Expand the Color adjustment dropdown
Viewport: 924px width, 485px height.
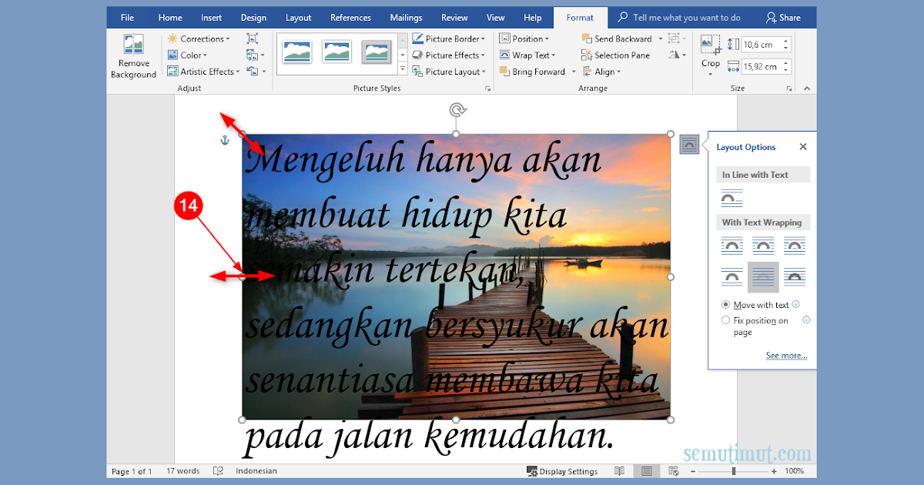[x=189, y=55]
